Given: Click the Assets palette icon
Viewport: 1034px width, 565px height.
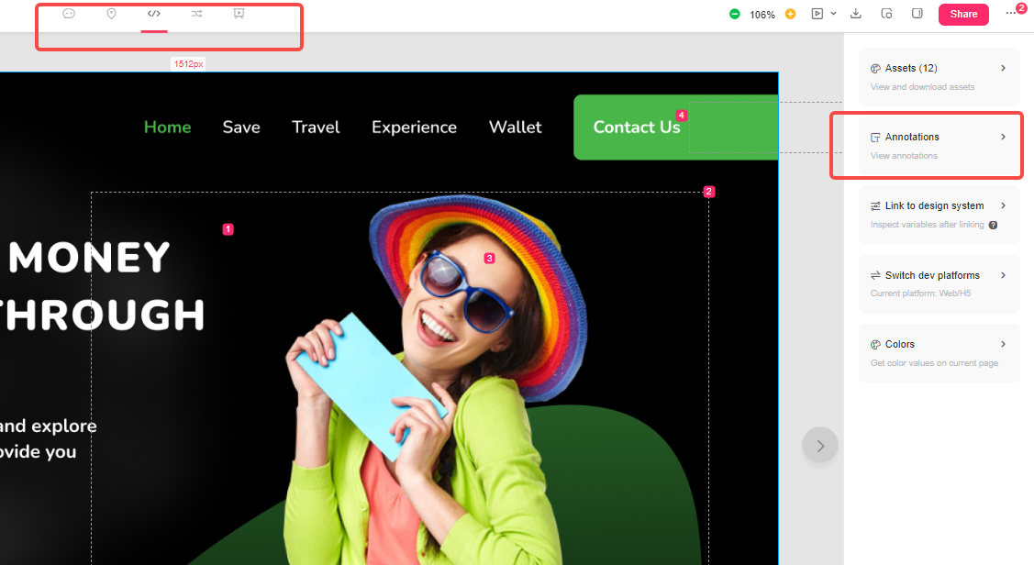Looking at the screenshot, I should [x=875, y=69].
